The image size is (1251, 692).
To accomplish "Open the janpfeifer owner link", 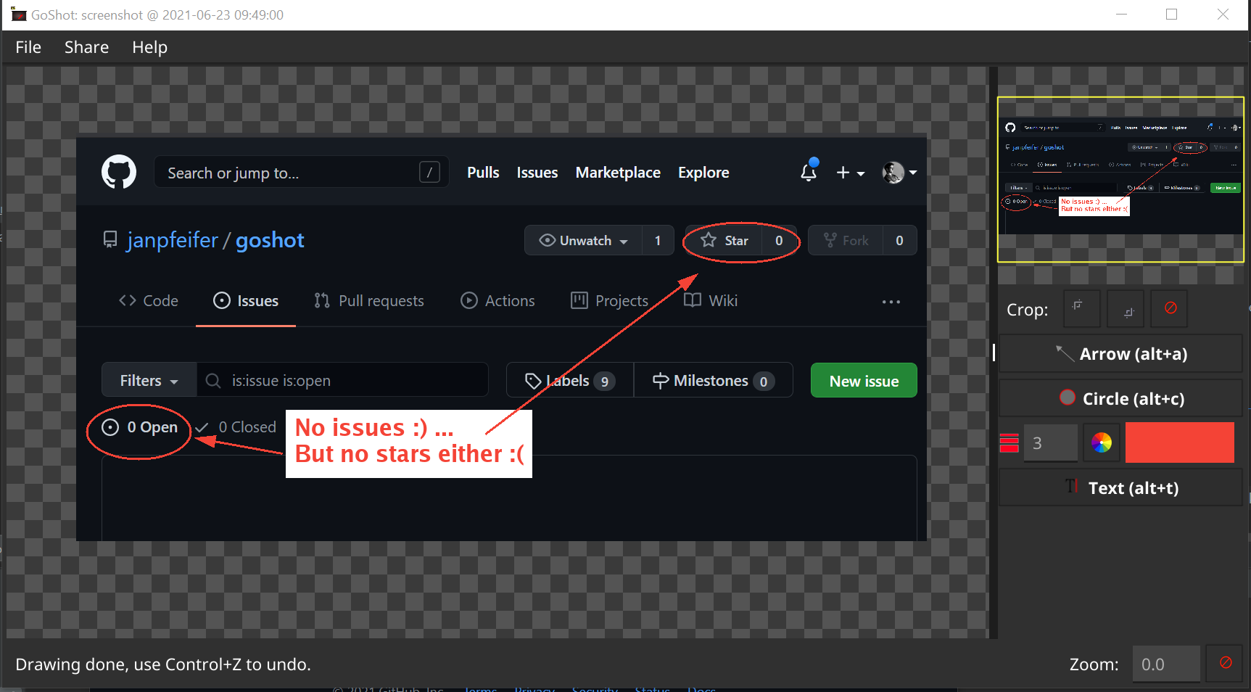I will point(172,240).
